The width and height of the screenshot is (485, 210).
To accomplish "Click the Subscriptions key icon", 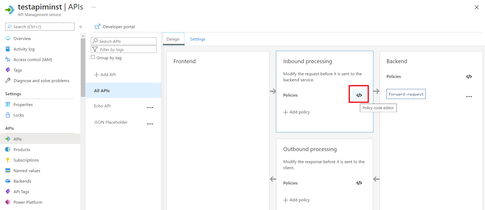I will [8, 160].
